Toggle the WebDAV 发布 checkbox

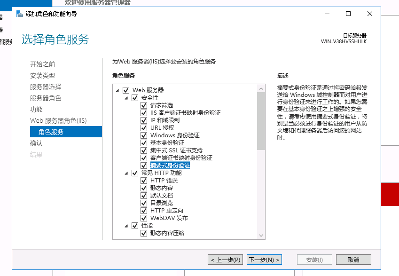tap(144, 218)
